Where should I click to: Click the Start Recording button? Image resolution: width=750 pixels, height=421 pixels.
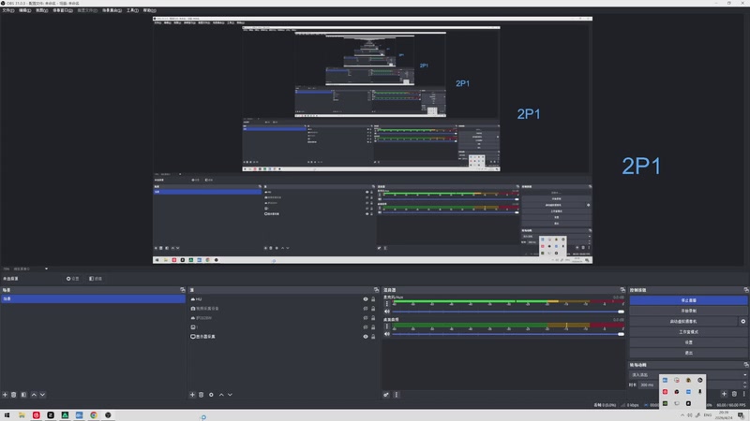[x=688, y=311]
